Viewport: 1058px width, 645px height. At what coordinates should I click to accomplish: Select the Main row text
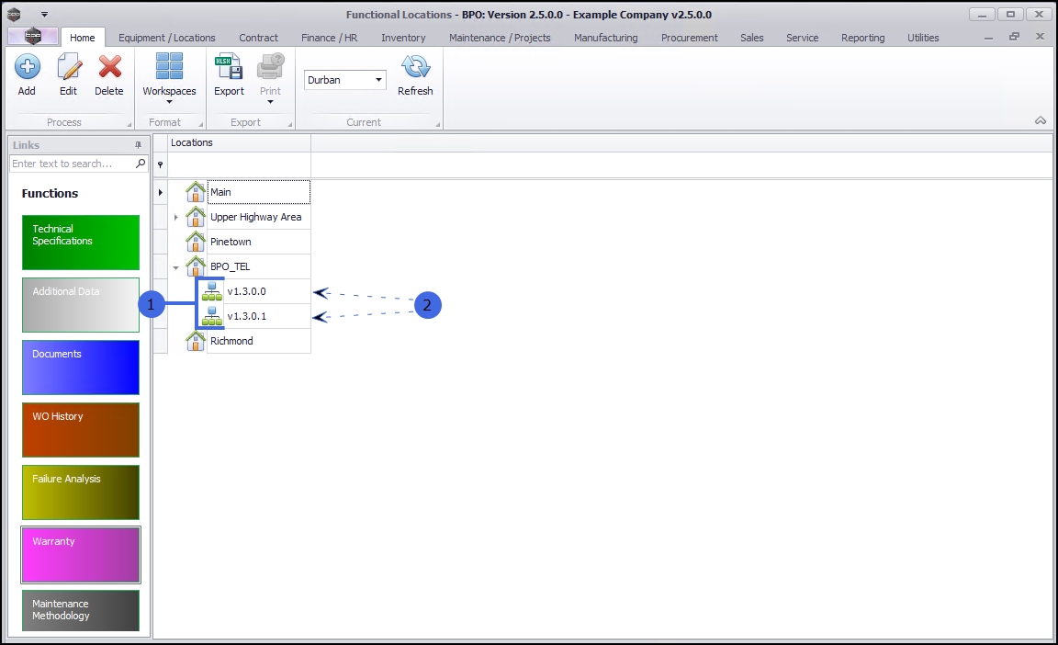pos(220,192)
